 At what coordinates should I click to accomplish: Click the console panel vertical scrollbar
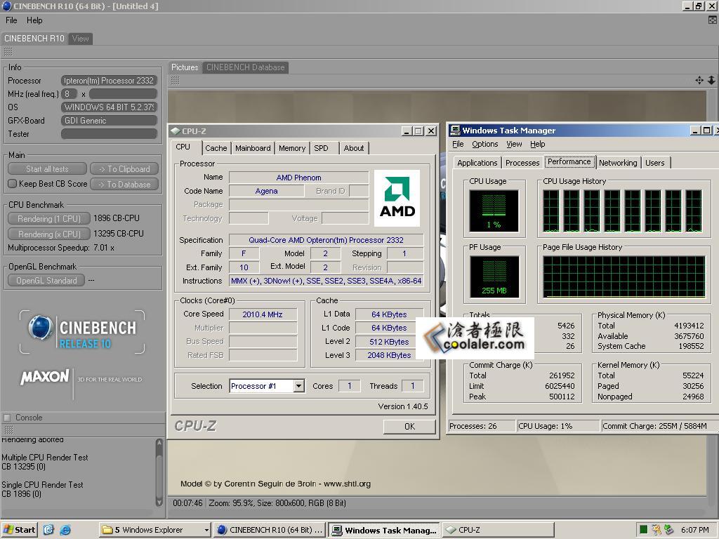[159, 470]
